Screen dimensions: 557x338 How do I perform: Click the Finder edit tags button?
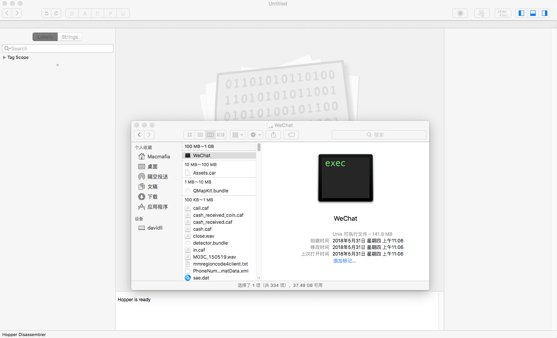tap(291, 135)
